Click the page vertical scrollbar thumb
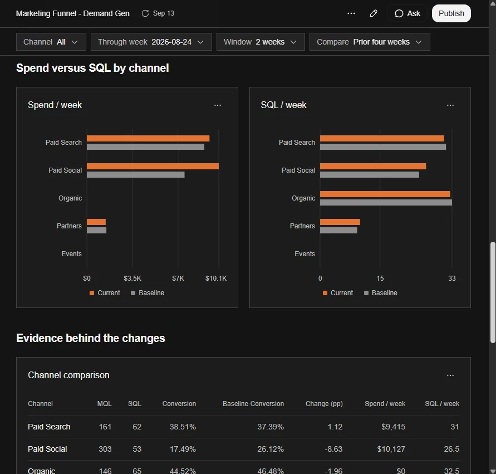Image resolution: width=496 pixels, height=474 pixels. 493,292
